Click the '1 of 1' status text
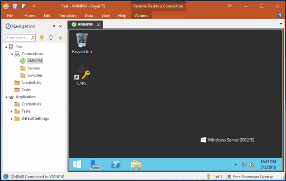The height and width of the screenshot is (181, 286). tap(217, 177)
